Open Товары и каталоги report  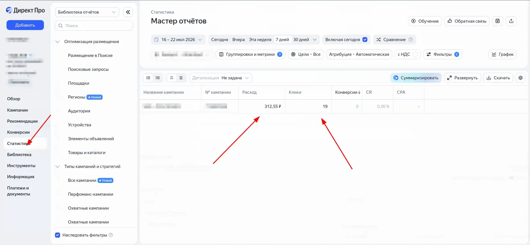(x=87, y=153)
